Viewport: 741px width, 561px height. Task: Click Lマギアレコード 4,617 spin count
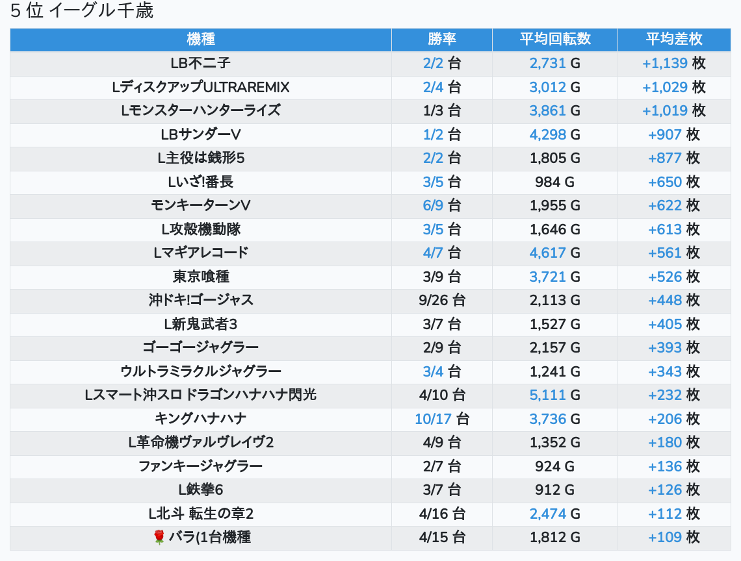pos(548,253)
